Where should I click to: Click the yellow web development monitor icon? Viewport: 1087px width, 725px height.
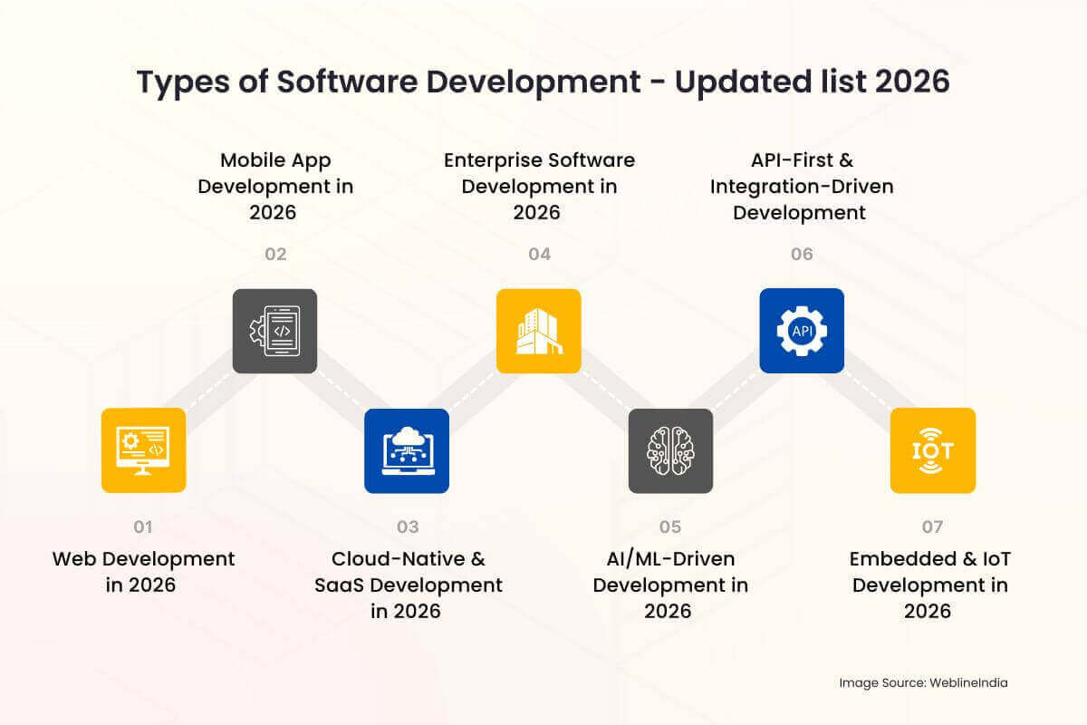[143, 449]
